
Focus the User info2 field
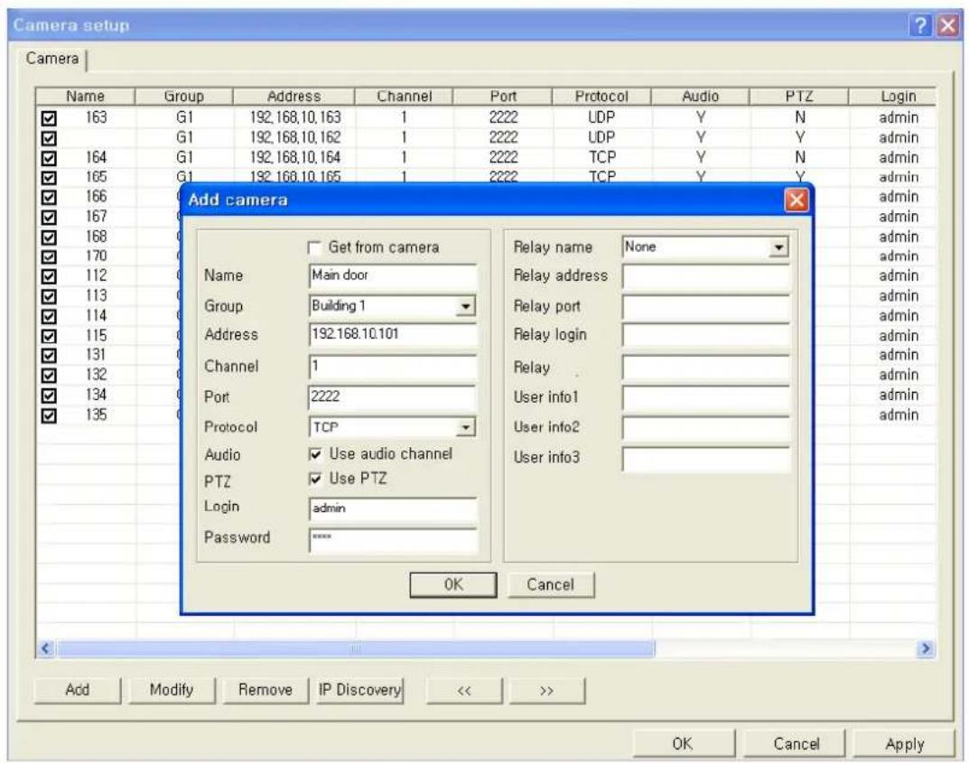pyautogui.click(x=705, y=427)
